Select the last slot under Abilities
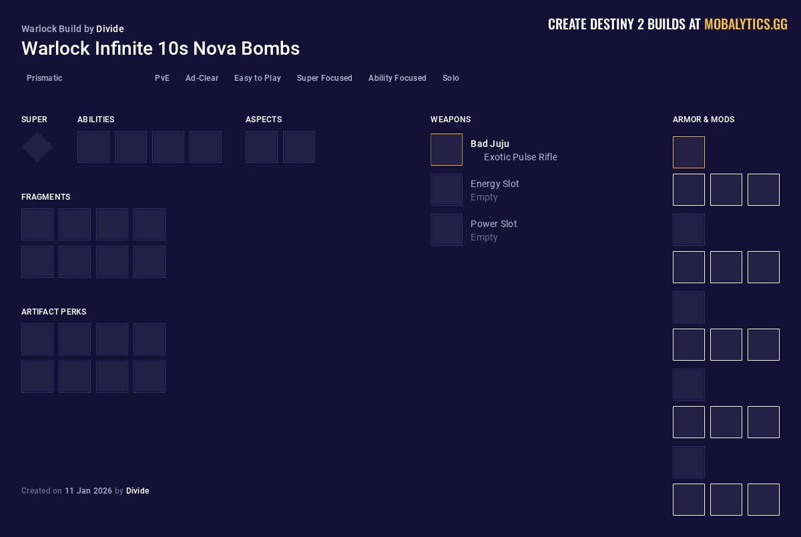The height and width of the screenshot is (537, 801). (206, 147)
